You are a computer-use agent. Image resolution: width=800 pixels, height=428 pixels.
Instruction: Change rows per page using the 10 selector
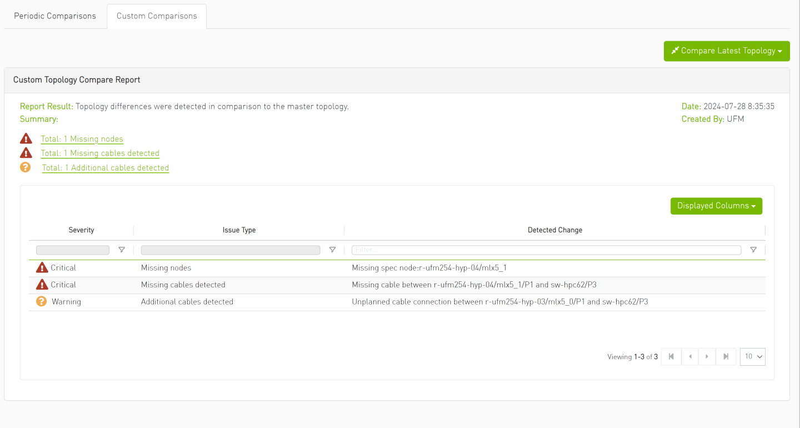click(x=752, y=356)
